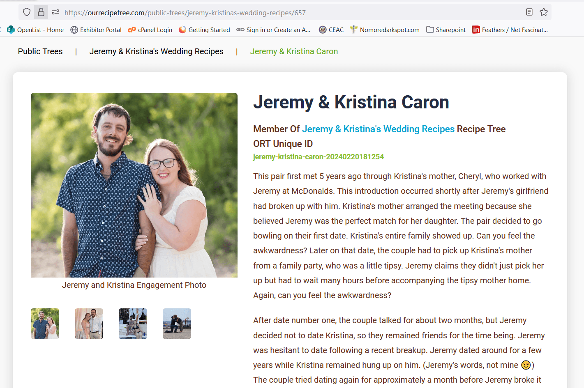Open the site permissions icon in address bar
Screen dimensions: 584x388
[55, 12]
